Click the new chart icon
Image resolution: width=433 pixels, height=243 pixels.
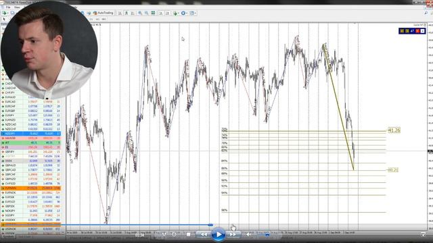click(x=4, y=13)
